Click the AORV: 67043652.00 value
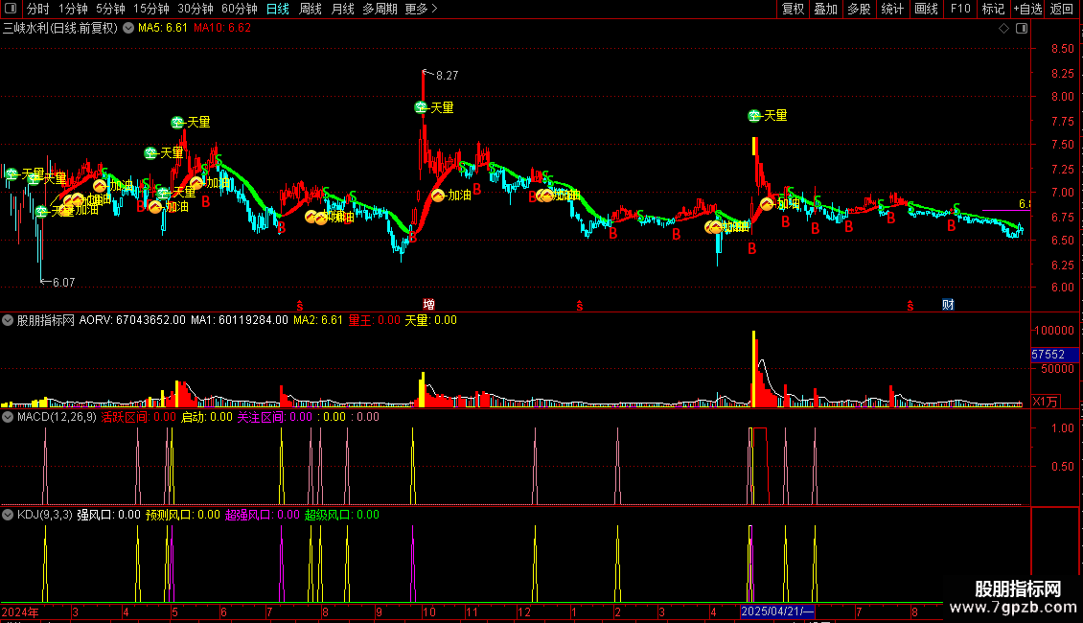 click(x=132, y=320)
